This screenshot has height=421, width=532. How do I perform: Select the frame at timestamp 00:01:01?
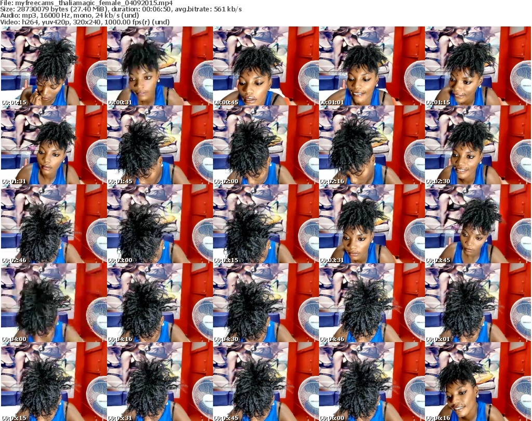[x=372, y=66]
